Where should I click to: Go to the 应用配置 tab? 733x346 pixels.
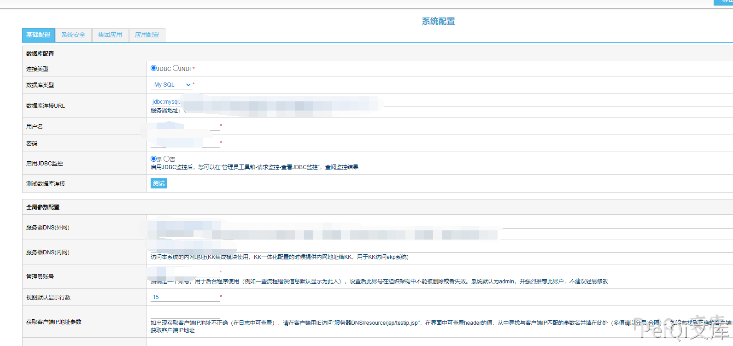pyautogui.click(x=147, y=35)
